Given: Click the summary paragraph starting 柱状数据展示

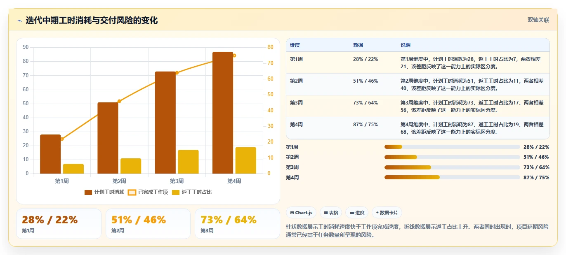Looking at the screenshot, I should pyautogui.click(x=417, y=231).
